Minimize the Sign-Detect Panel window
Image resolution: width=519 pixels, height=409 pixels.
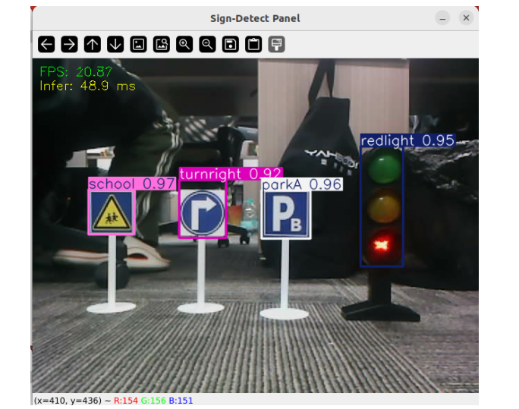point(442,18)
